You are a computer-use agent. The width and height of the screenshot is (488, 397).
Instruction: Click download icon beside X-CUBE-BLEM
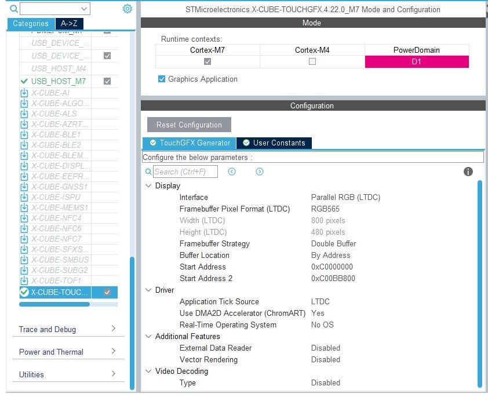pos(24,155)
